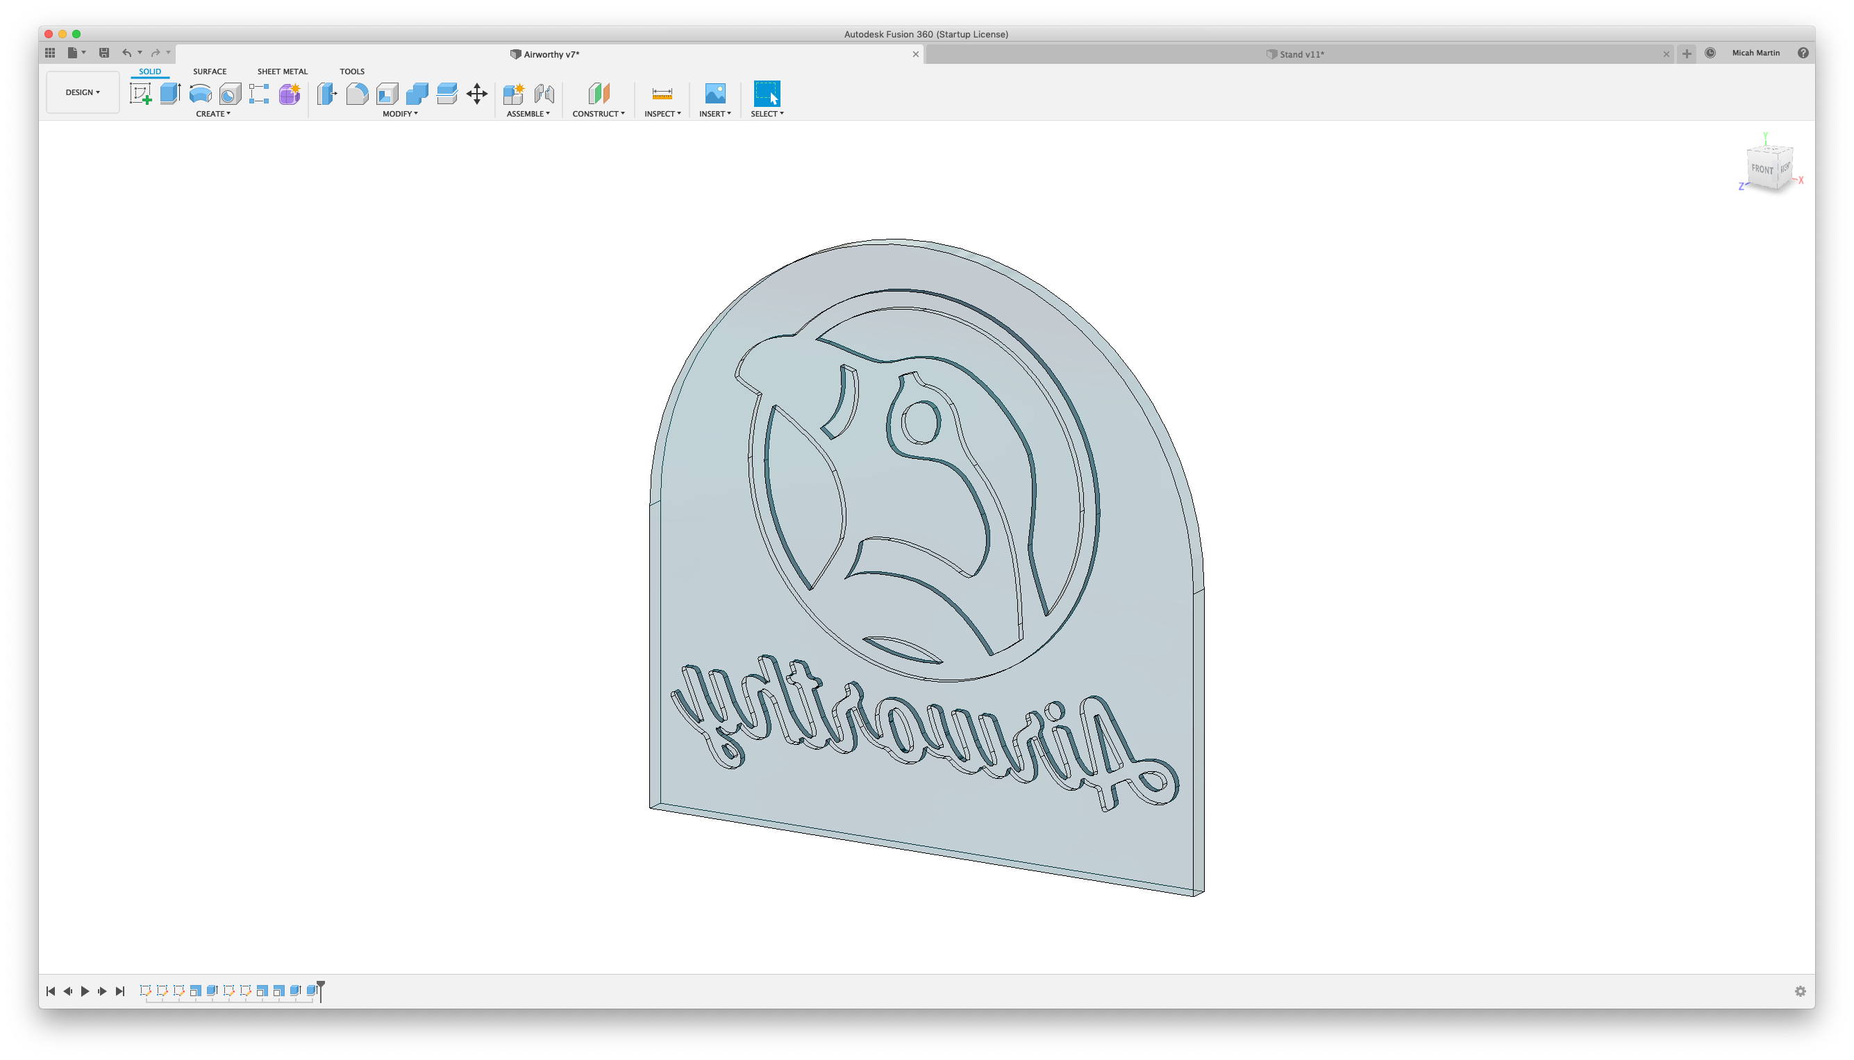Activate the window Select tool
The image size is (1854, 1060).
767,94
